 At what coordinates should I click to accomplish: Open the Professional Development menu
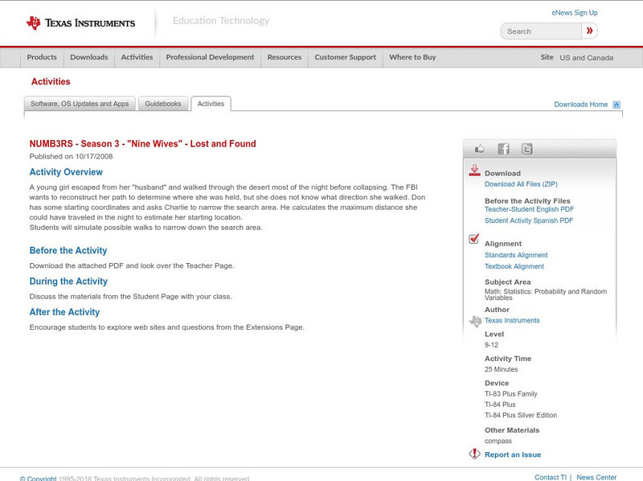pos(210,57)
